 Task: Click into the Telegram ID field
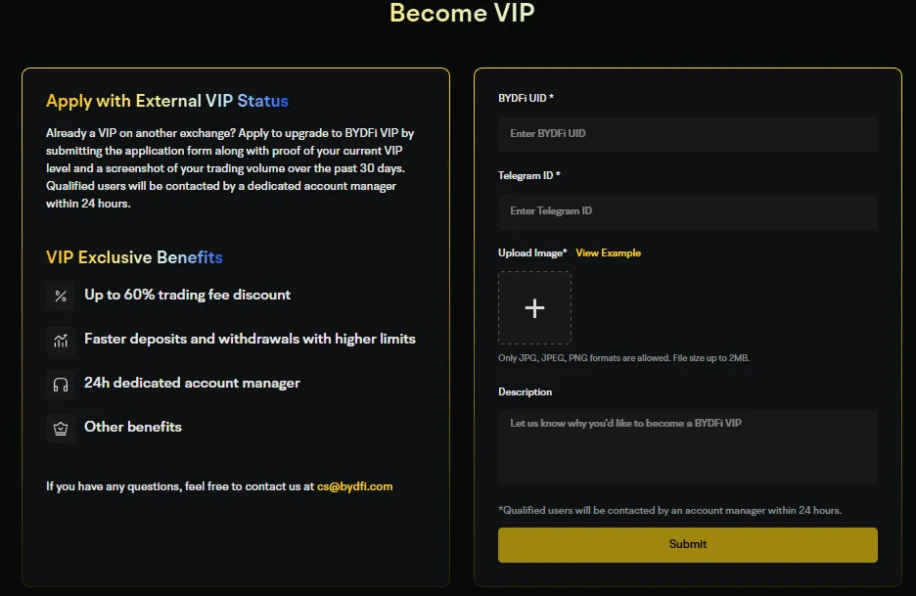687,211
